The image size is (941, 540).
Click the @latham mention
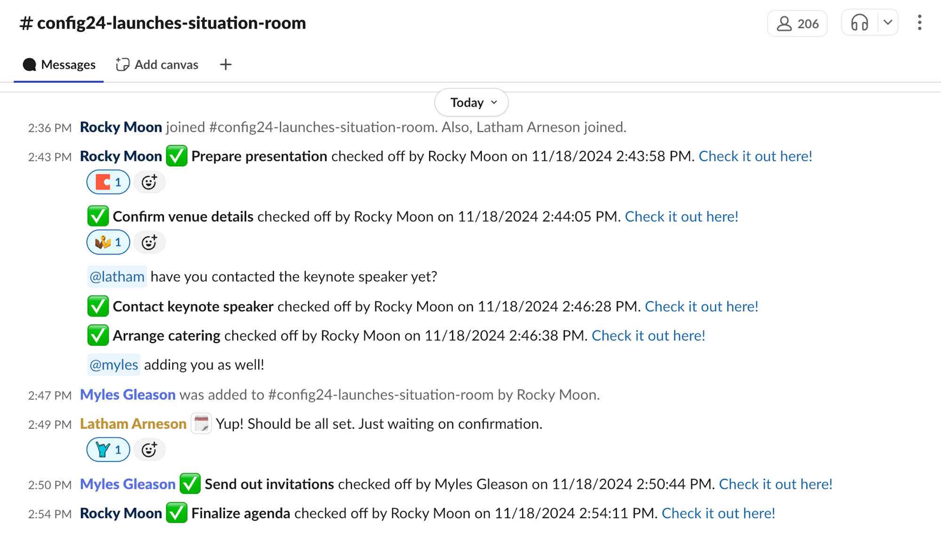pos(117,277)
